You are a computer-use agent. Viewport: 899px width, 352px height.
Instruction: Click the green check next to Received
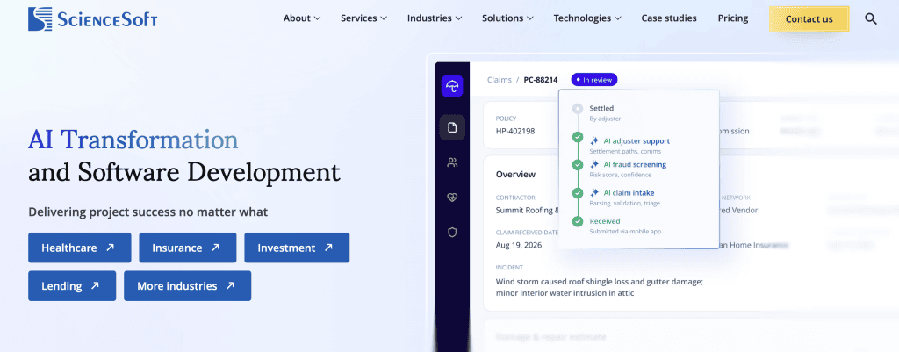pos(578,221)
